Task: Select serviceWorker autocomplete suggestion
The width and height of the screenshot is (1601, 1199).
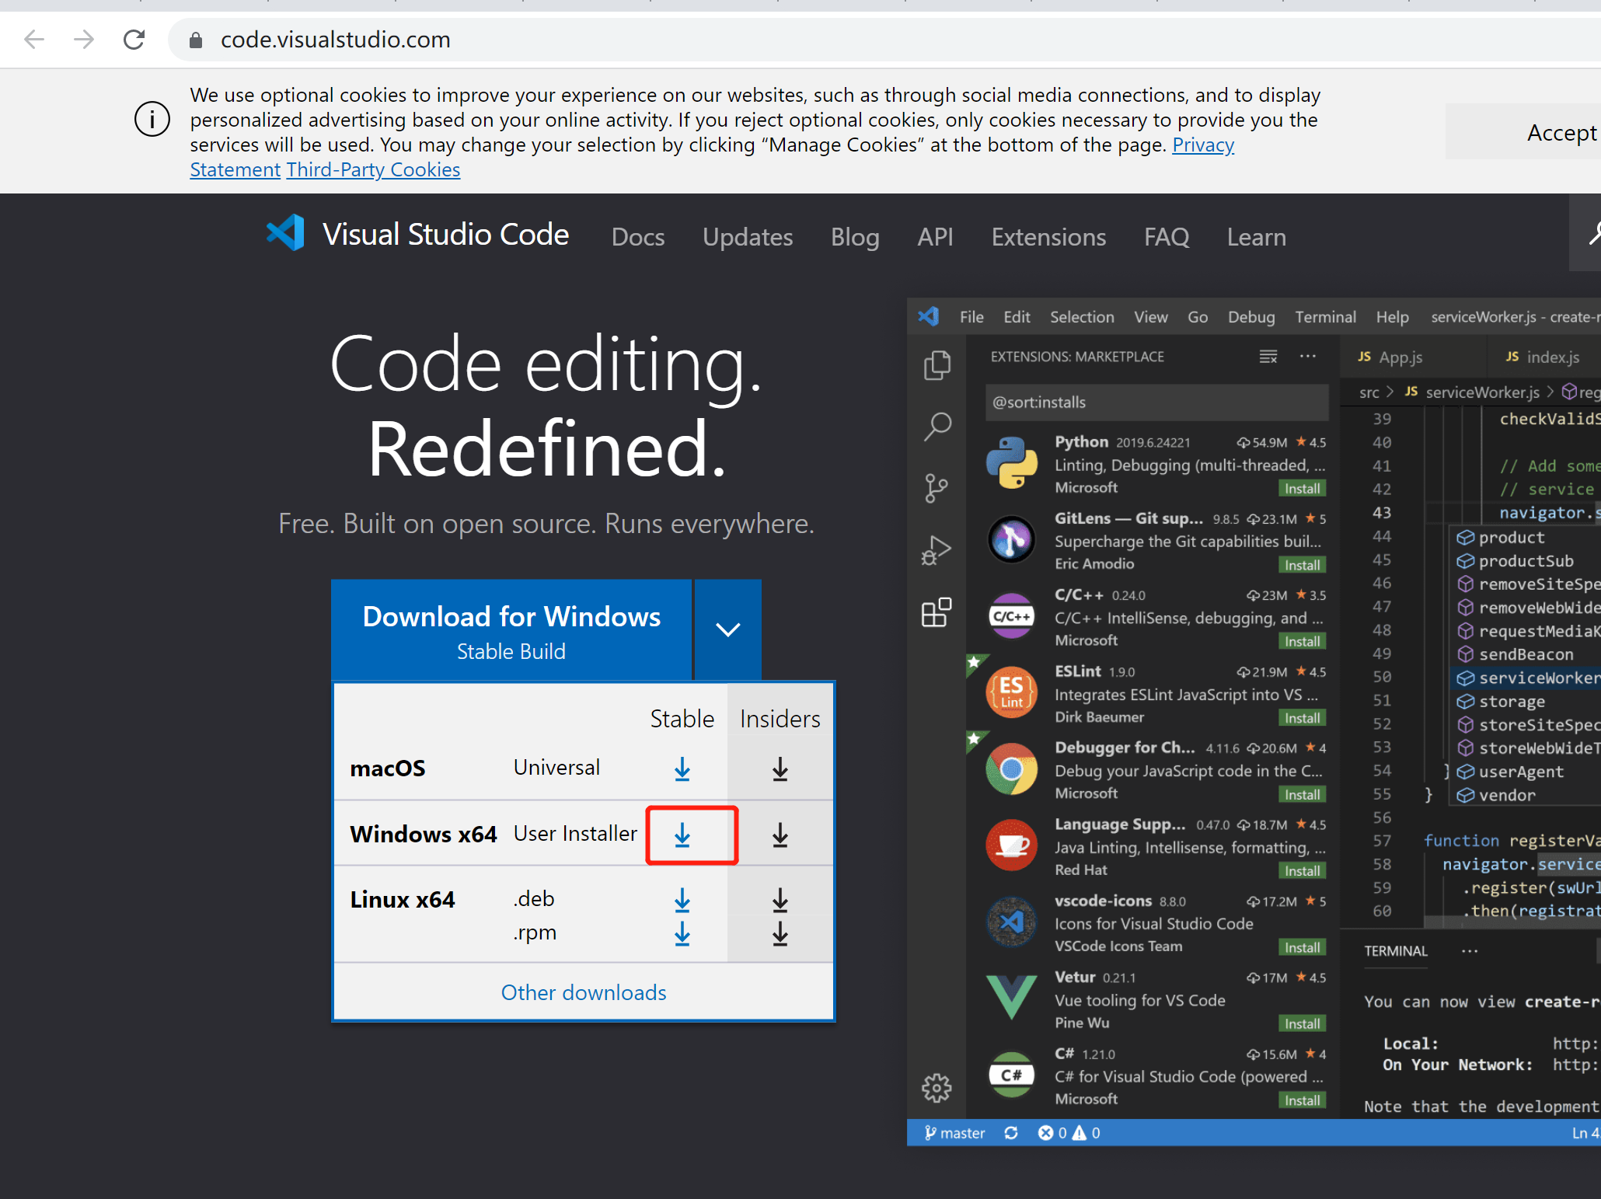Action: (1527, 678)
